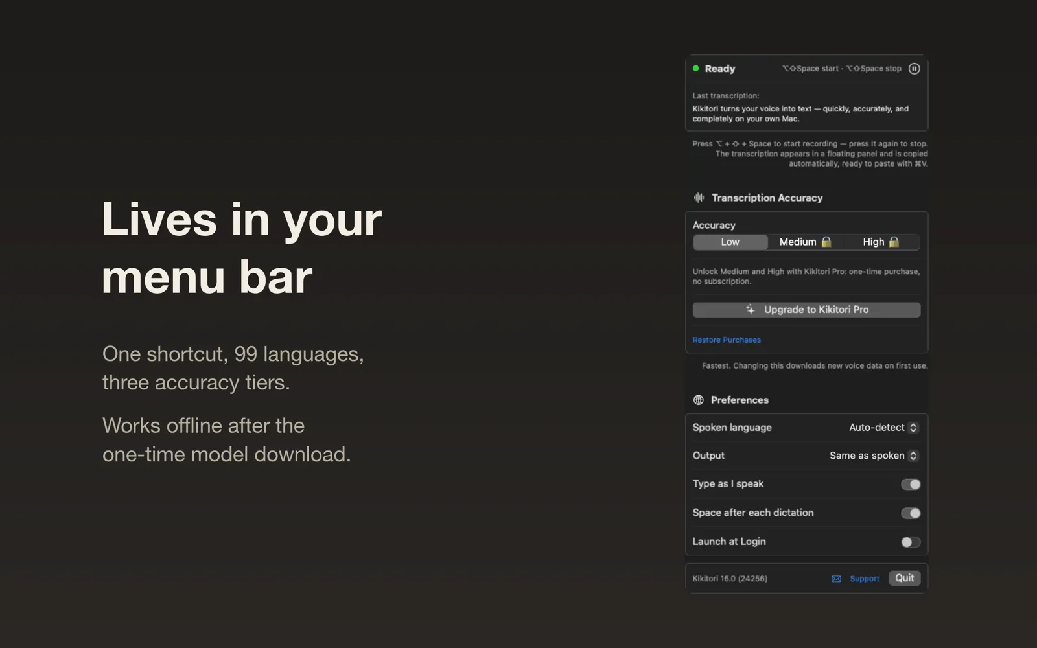Click the last transcription text
1037x648 pixels.
[x=800, y=113]
